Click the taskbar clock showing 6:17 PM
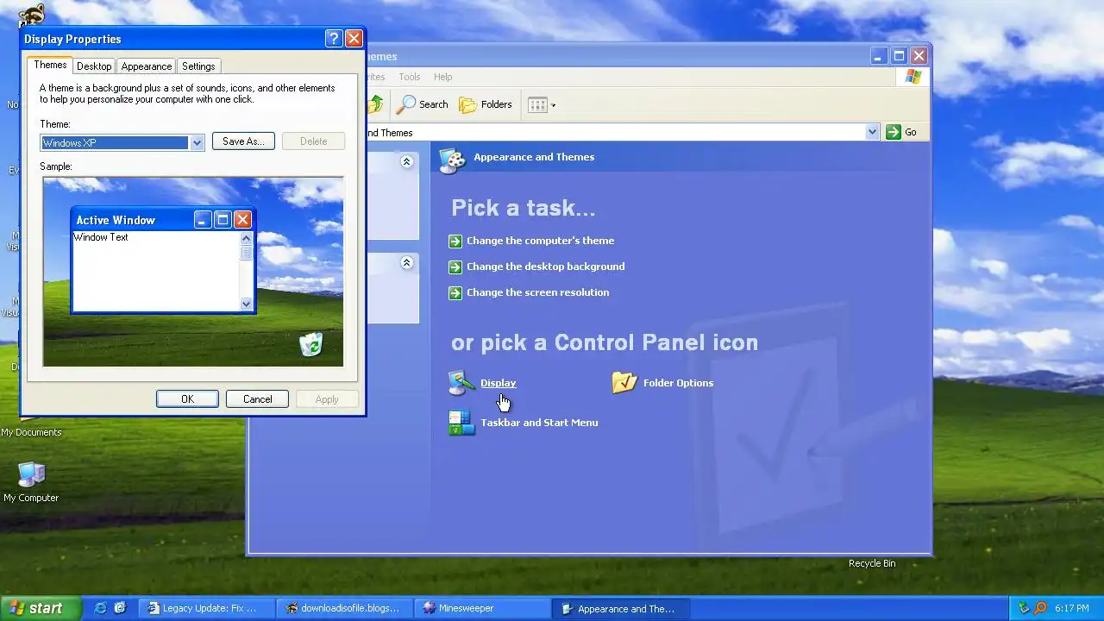Viewport: 1104px width, 621px height. [x=1071, y=609]
